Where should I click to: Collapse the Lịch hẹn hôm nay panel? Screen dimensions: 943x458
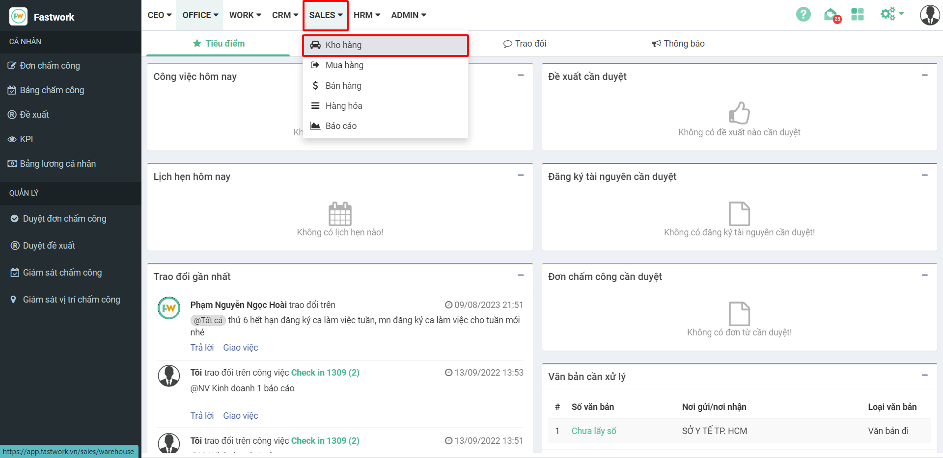pyautogui.click(x=521, y=176)
